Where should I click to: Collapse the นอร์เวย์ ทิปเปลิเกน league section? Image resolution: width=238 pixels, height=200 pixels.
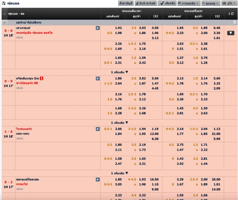(x=4, y=22)
